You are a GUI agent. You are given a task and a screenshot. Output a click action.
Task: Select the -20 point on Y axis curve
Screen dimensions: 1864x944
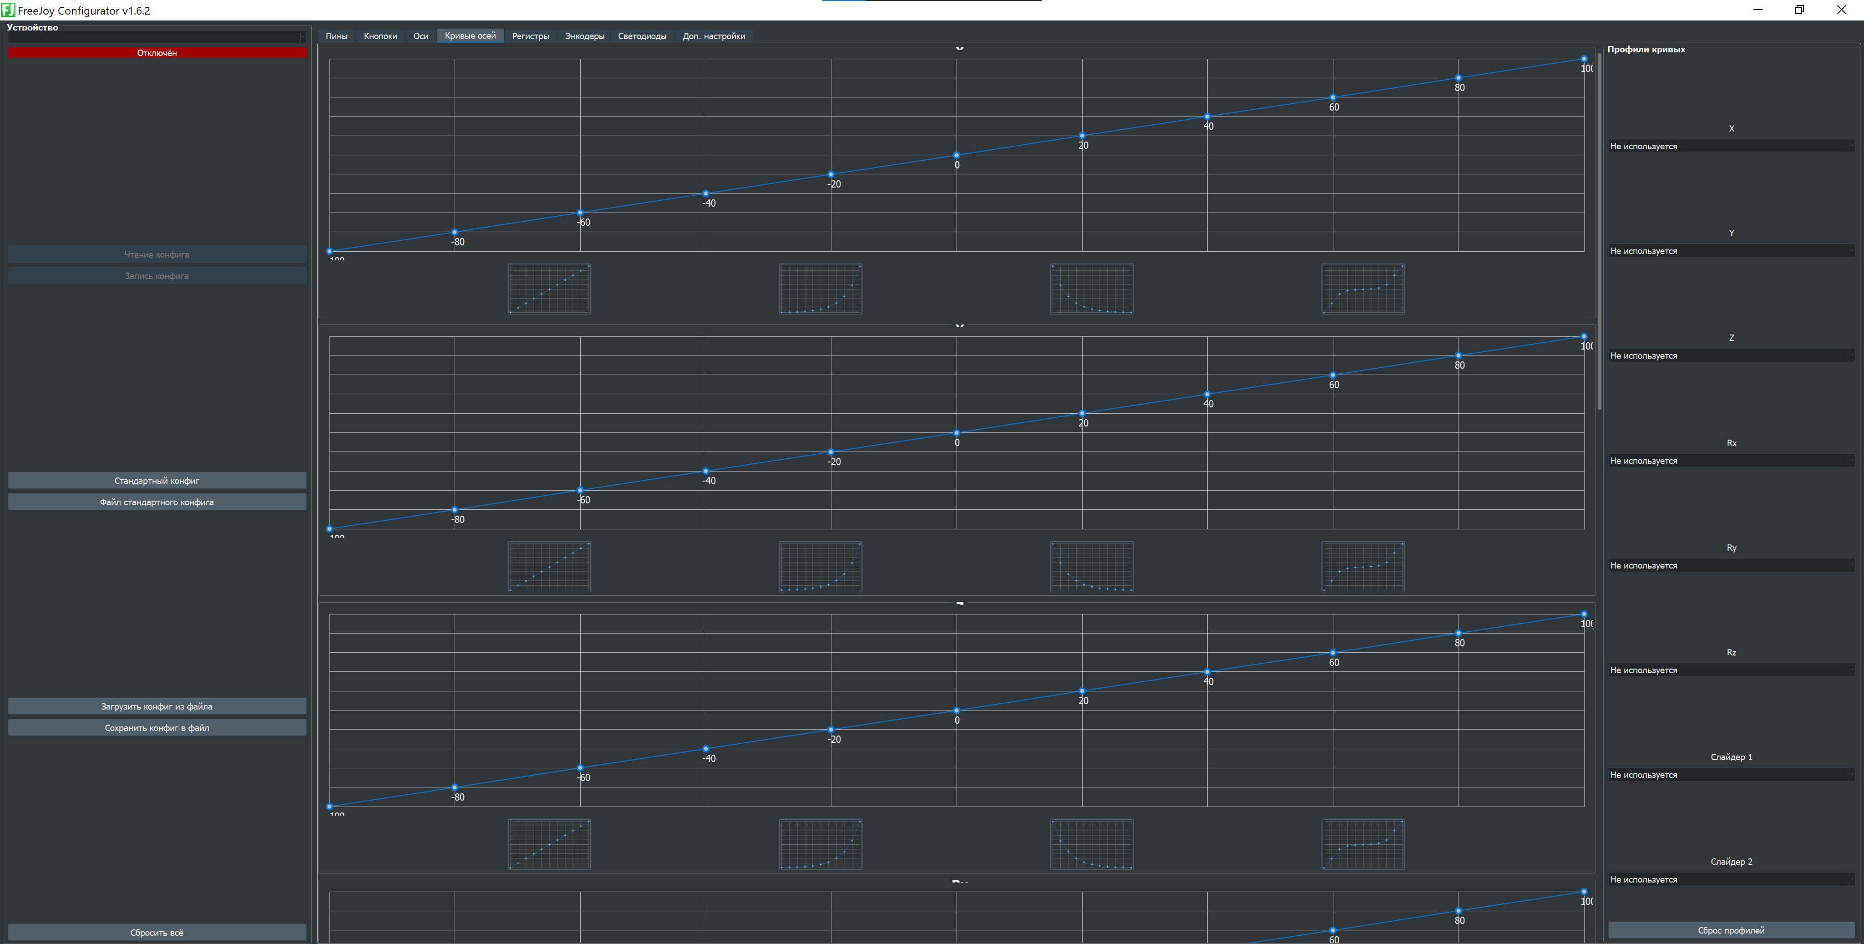click(x=831, y=452)
